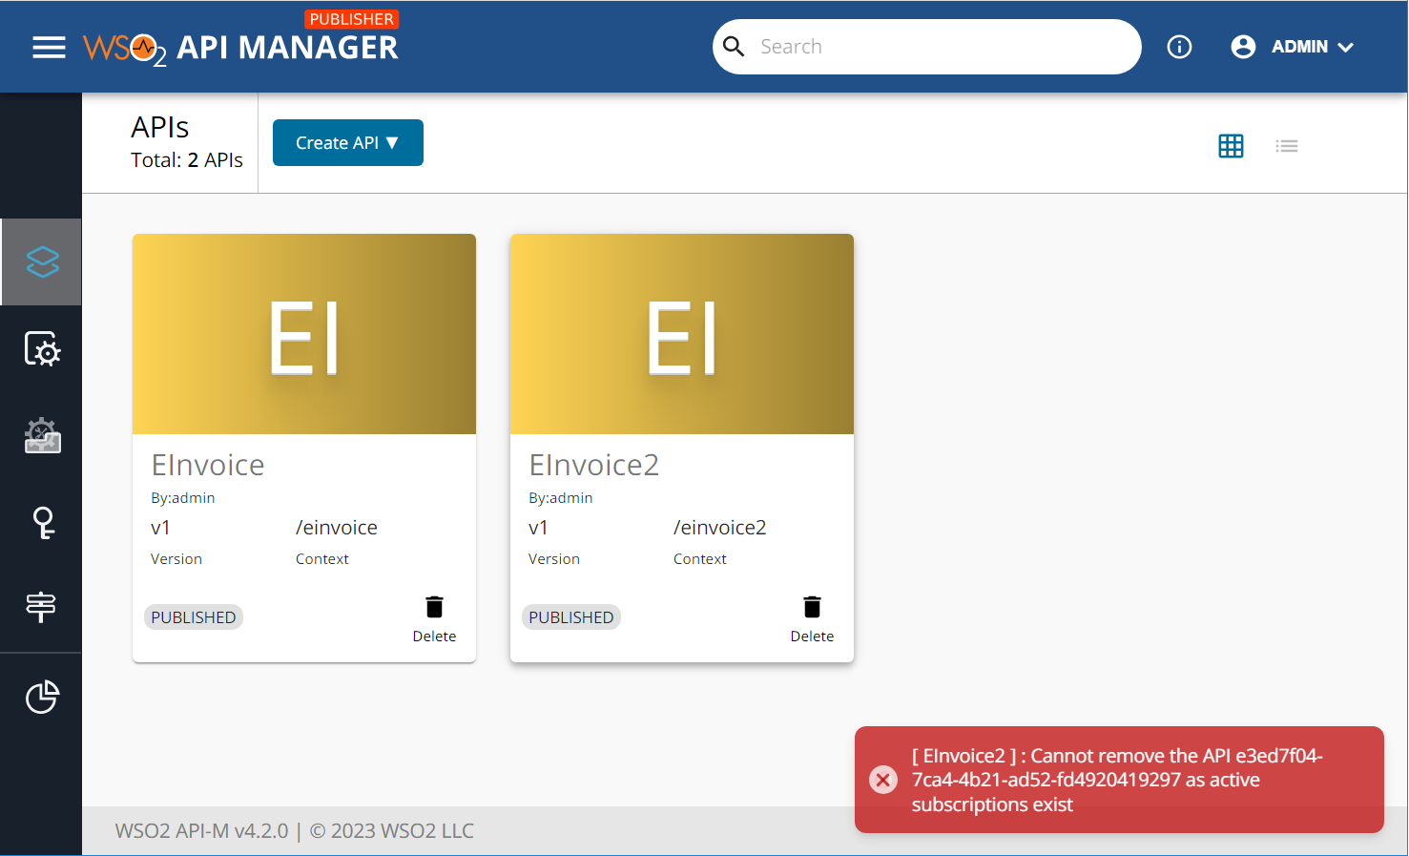Viewport: 1409px width, 856px height.
Task: Open API Products sidebar icon
Action: click(x=42, y=436)
